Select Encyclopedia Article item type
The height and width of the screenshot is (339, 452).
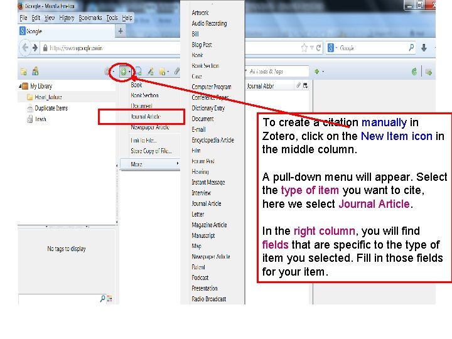pyautogui.click(x=213, y=140)
